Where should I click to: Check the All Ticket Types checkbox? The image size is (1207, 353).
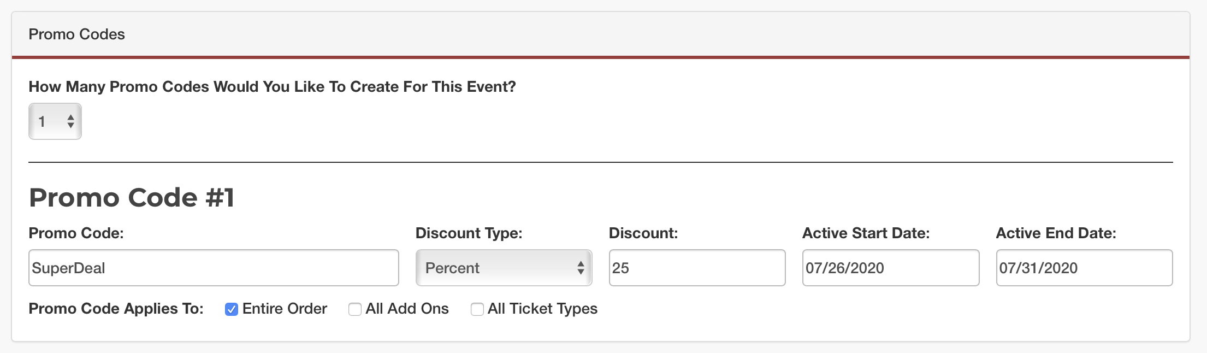(x=477, y=309)
